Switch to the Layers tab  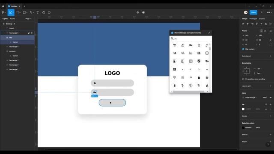[5, 19]
